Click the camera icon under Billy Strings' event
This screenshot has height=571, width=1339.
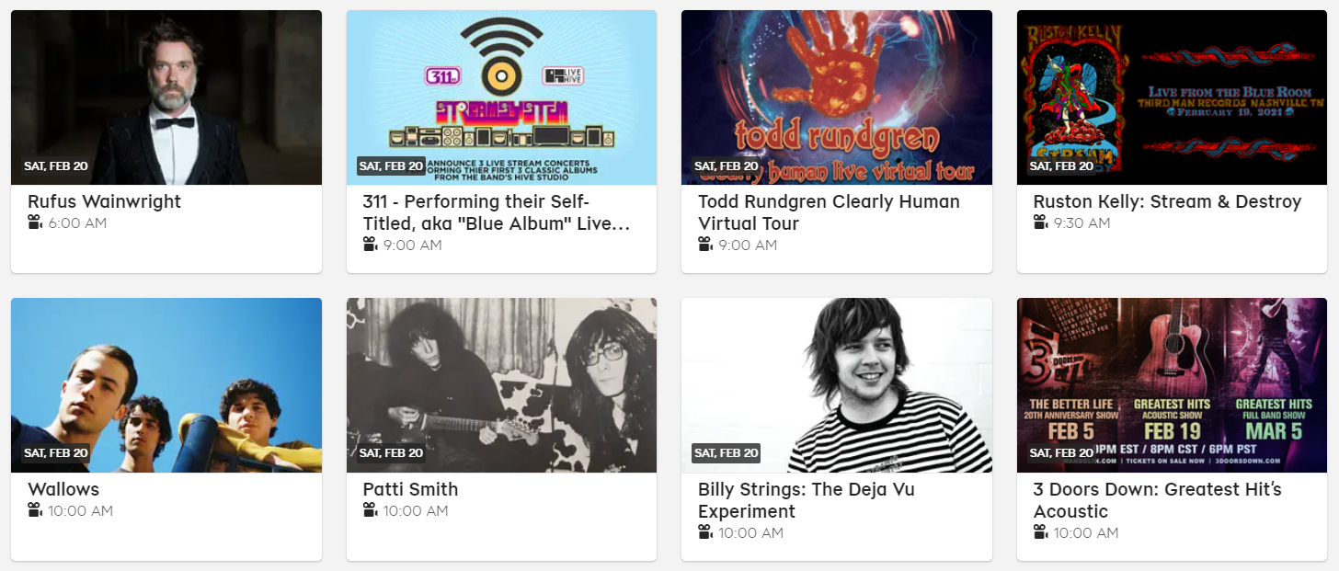point(705,532)
